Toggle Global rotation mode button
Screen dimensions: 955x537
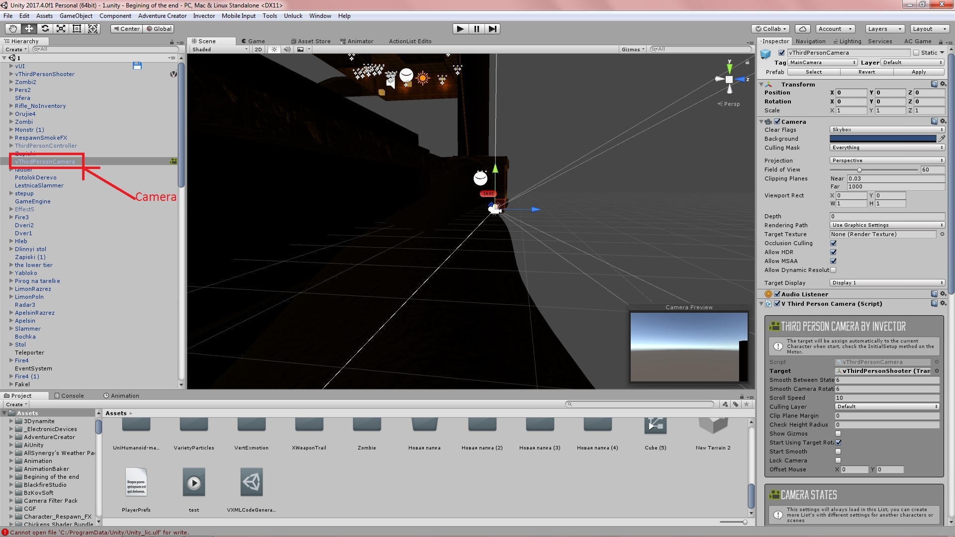click(x=159, y=29)
